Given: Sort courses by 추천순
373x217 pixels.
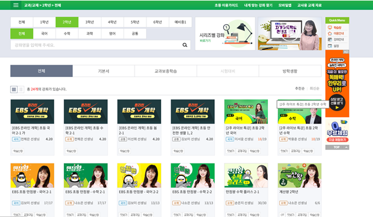Looking at the screenshot, I should [x=300, y=88].
